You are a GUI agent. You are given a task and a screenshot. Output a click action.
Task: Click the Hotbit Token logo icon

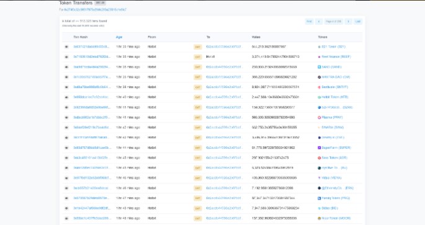pyautogui.click(x=320, y=97)
